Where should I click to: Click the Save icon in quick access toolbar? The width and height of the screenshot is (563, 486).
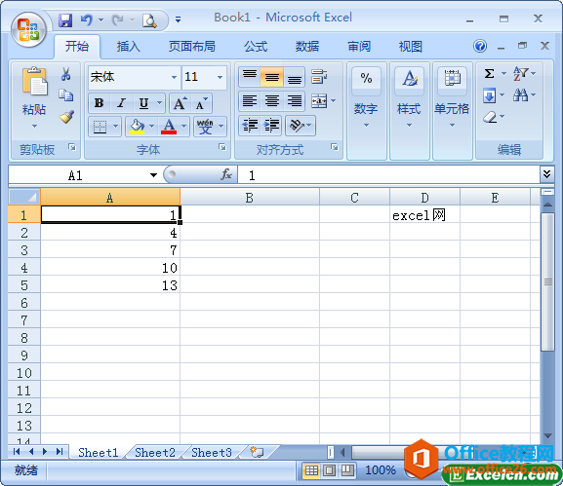[65, 20]
